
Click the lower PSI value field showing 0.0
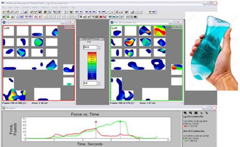90,83
